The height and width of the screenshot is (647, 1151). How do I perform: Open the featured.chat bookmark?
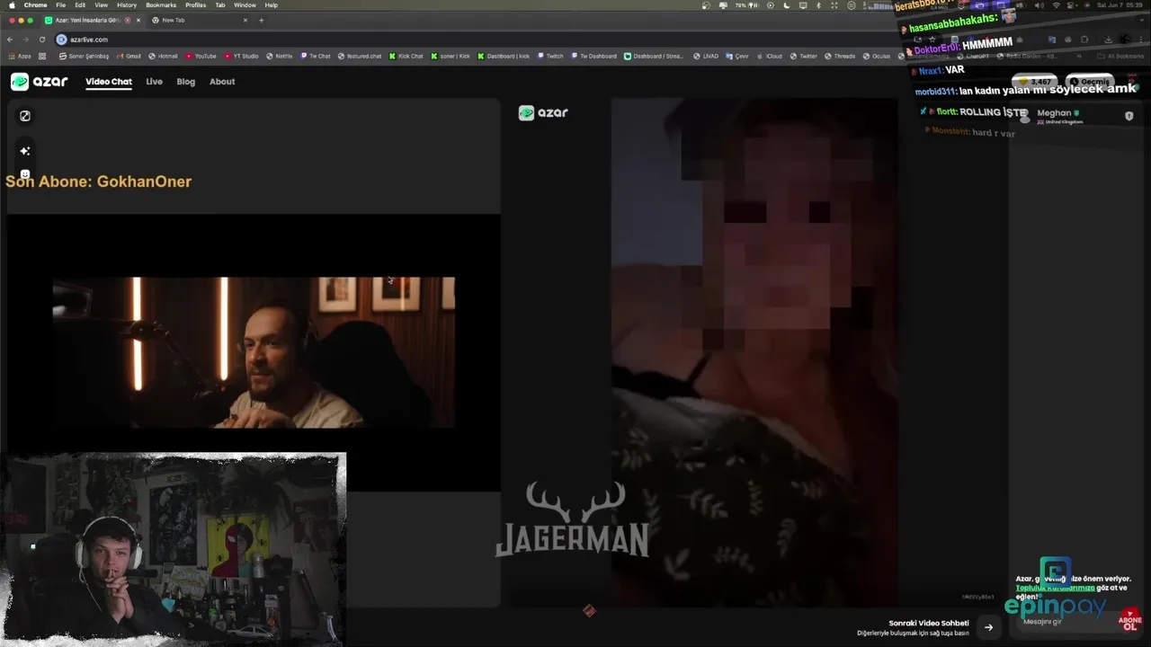[360, 56]
